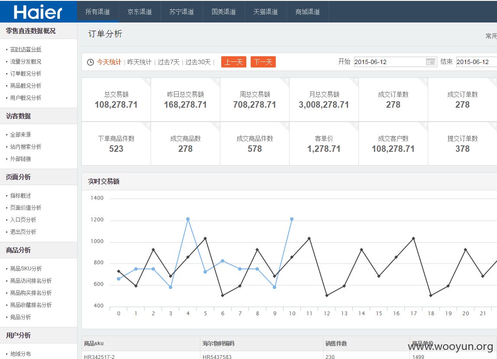This screenshot has width=497, height=359.
Task: Open 实时访客分析 in sidebar
Action: pyautogui.click(x=26, y=49)
